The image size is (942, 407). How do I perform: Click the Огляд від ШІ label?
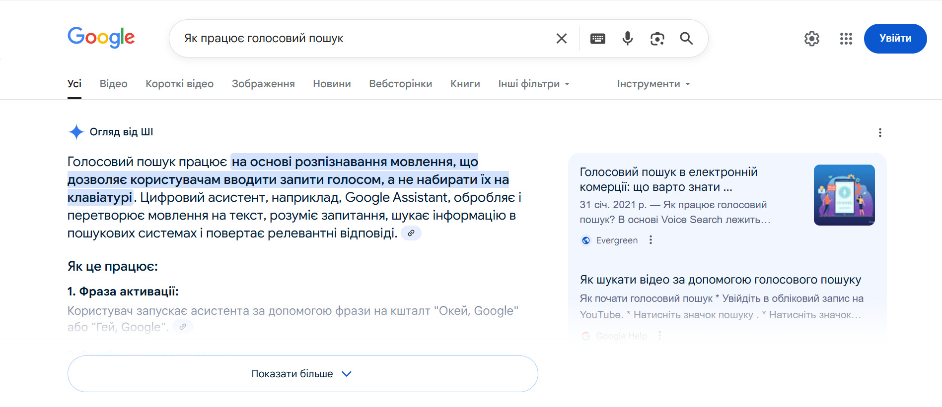click(121, 132)
